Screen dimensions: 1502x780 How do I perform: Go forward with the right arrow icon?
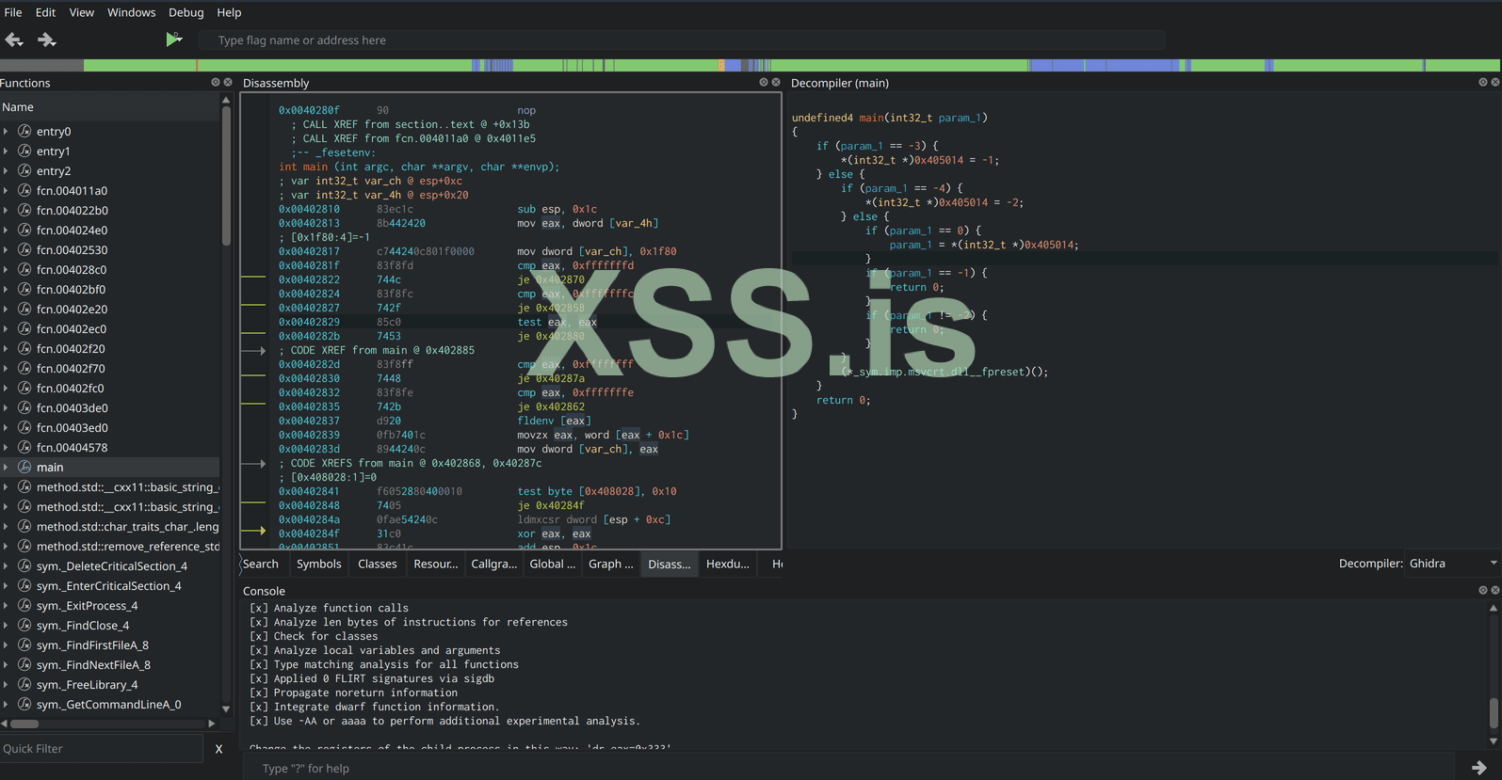pyautogui.click(x=46, y=40)
